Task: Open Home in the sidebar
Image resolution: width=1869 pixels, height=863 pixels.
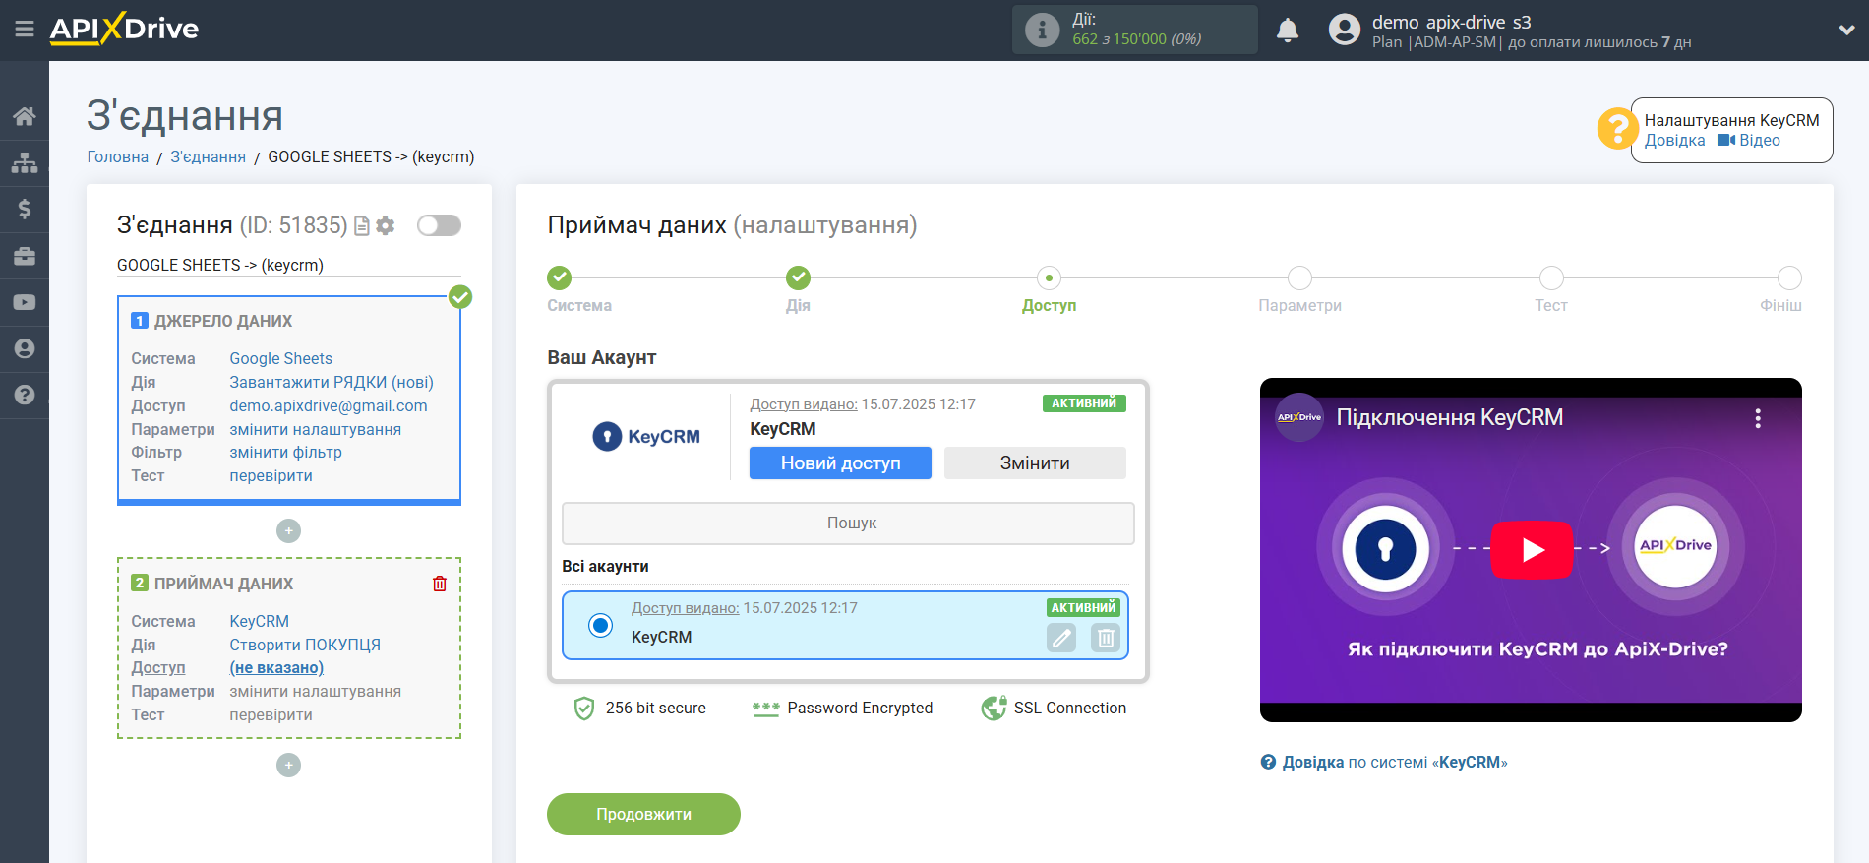Action: (25, 116)
